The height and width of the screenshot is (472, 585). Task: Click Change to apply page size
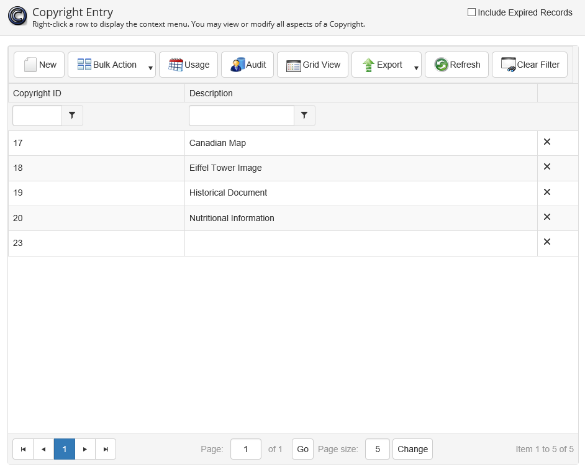412,449
